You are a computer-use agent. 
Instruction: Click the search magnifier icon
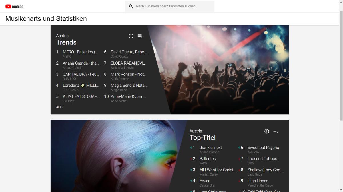pyautogui.click(x=131, y=6)
